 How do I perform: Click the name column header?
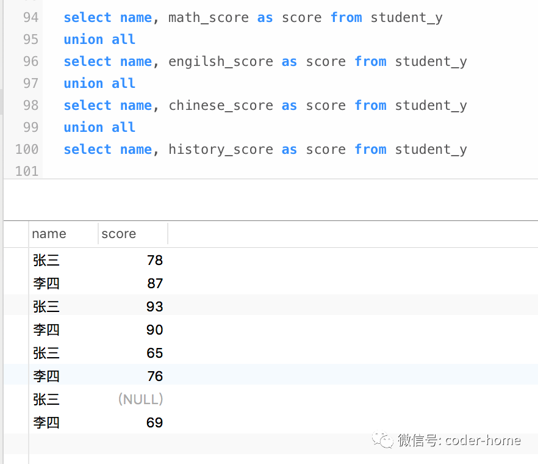(49, 234)
